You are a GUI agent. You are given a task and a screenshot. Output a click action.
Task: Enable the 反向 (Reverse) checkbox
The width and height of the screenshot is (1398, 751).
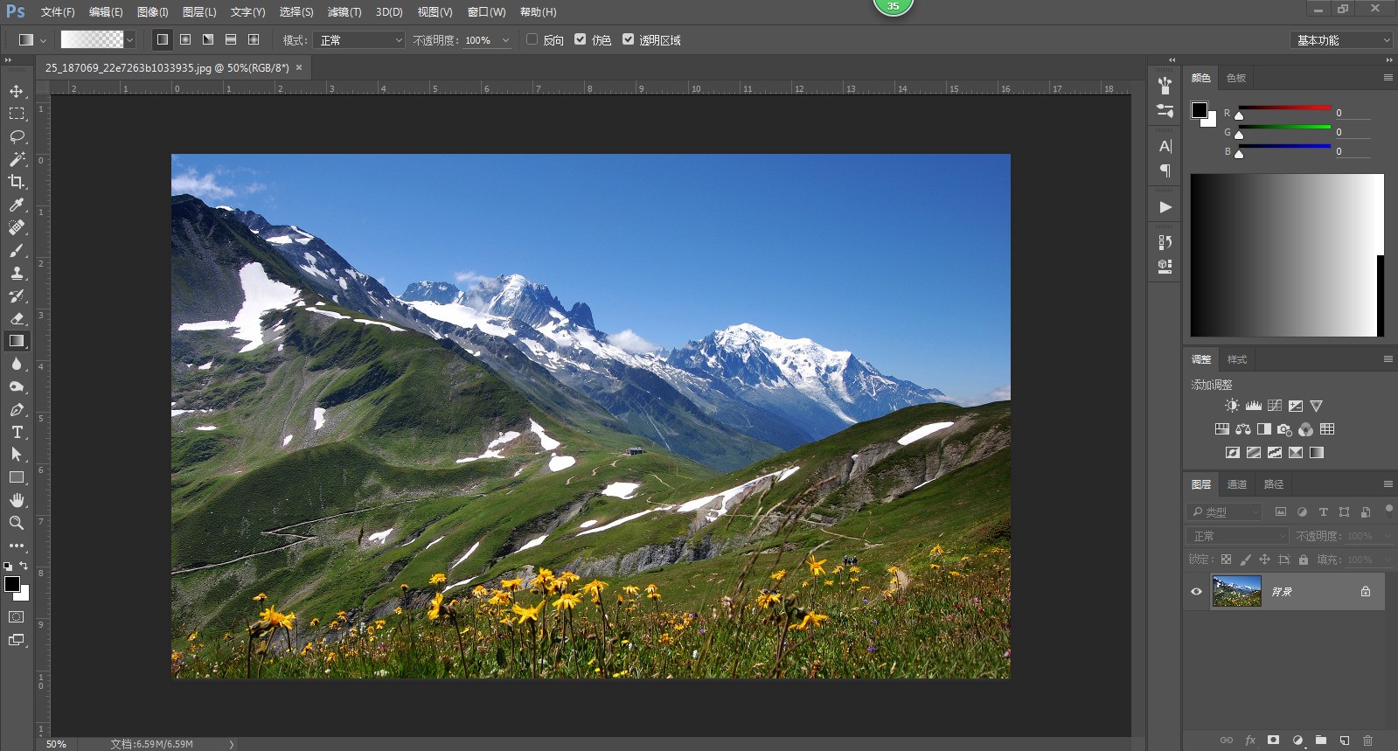(x=532, y=39)
